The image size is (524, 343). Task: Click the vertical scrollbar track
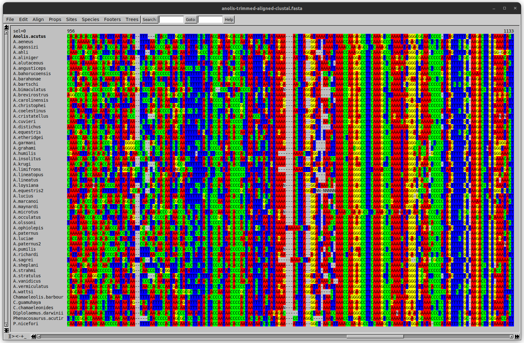pyautogui.click(x=6, y=179)
